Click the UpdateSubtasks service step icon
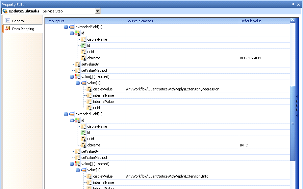The height and width of the screenshot is (189, 303). (5, 11)
